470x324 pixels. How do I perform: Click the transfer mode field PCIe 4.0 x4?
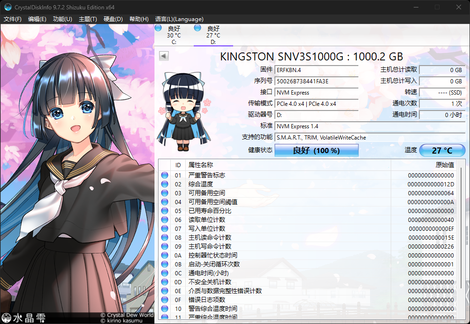click(317, 104)
